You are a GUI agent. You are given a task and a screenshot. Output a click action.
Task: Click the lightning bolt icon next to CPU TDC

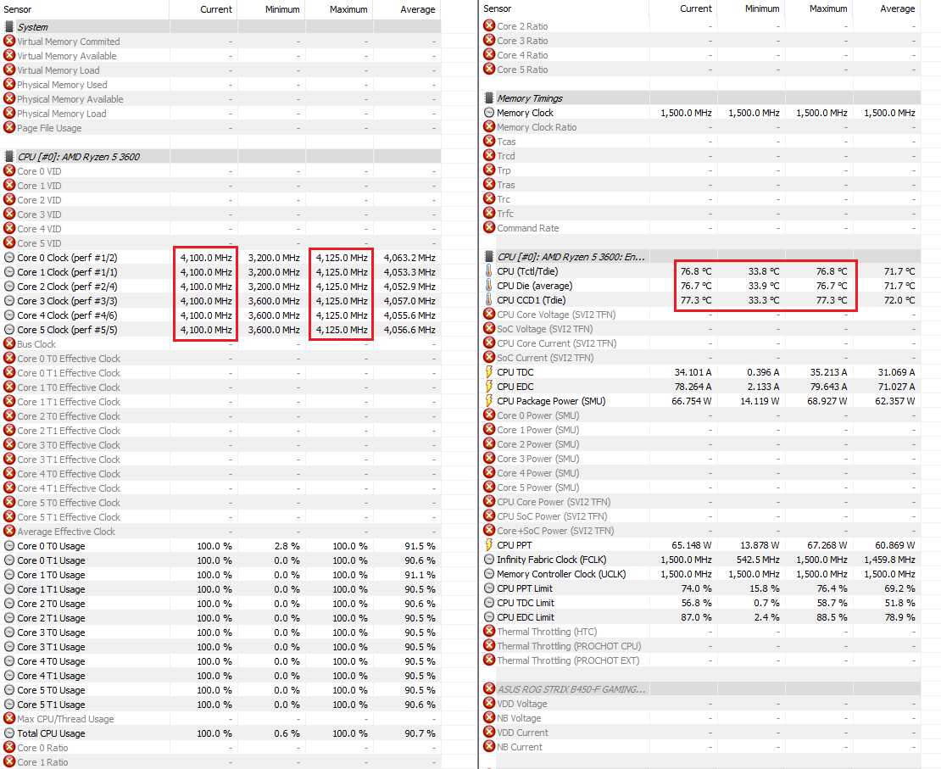click(489, 372)
